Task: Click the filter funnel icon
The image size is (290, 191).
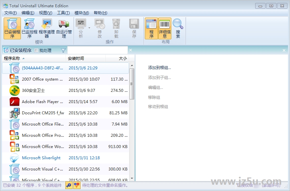Action: (x=63, y=50)
